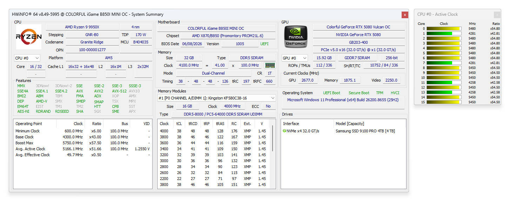Click the TPM status label
This screenshot has width=510, height=201.
[380, 93]
